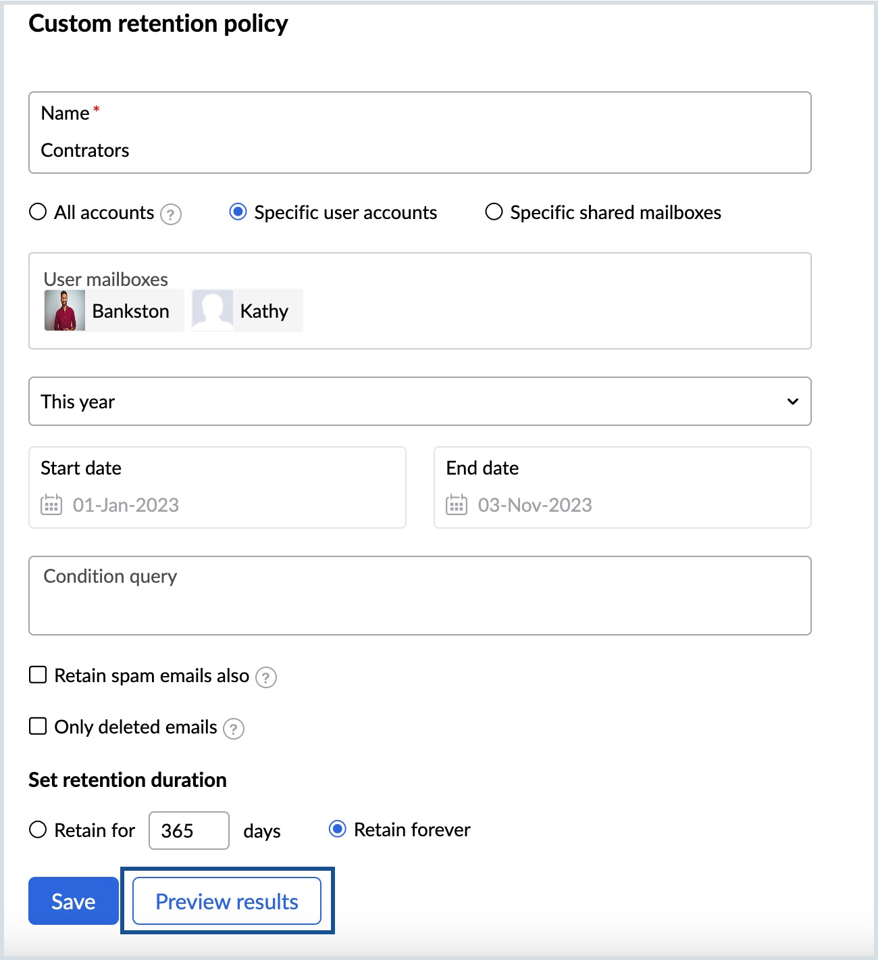Viewport: 878px width, 960px height.
Task: Click Kathy's placeholder avatar
Action: tap(213, 310)
